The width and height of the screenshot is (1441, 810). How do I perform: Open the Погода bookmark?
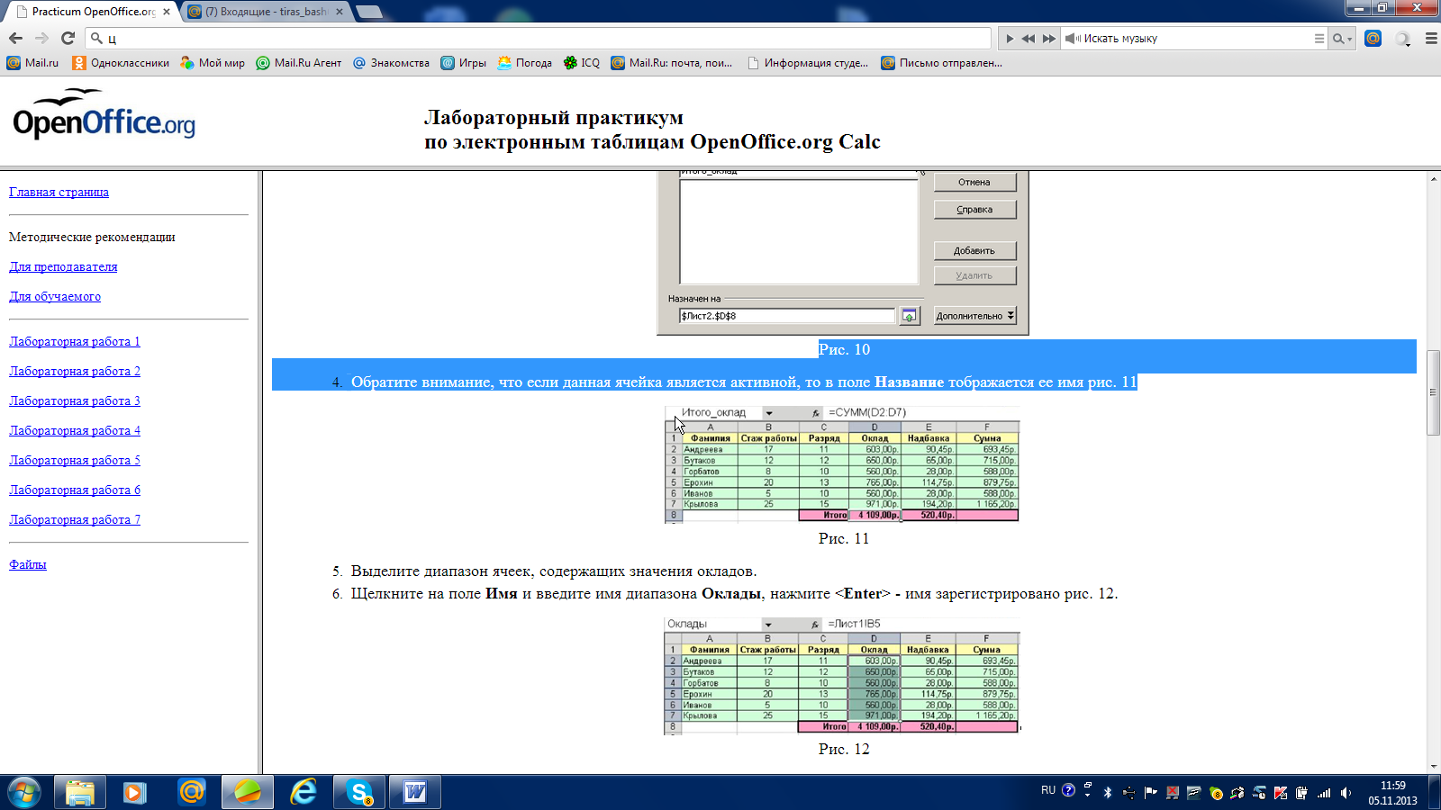[524, 63]
